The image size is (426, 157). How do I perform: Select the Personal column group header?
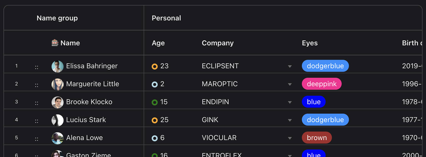pyautogui.click(x=166, y=18)
